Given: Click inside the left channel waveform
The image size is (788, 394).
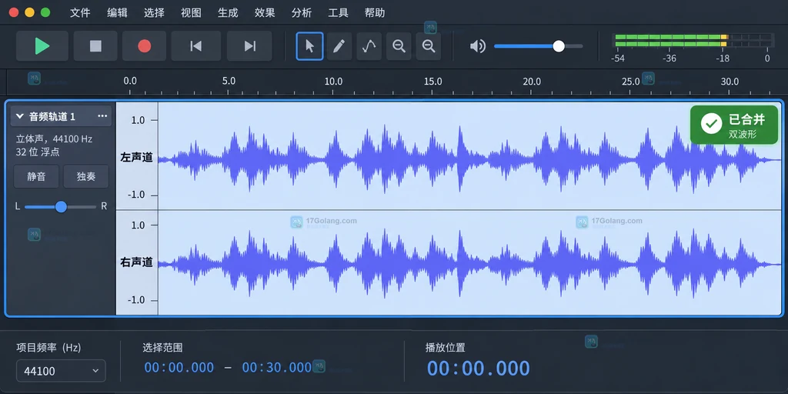Looking at the screenshot, I should point(470,159).
